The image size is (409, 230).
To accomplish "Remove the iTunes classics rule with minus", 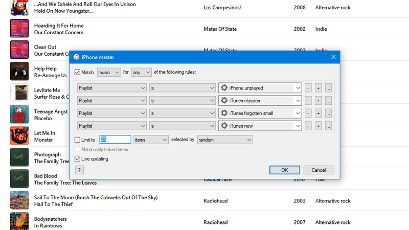I will pos(308,101).
